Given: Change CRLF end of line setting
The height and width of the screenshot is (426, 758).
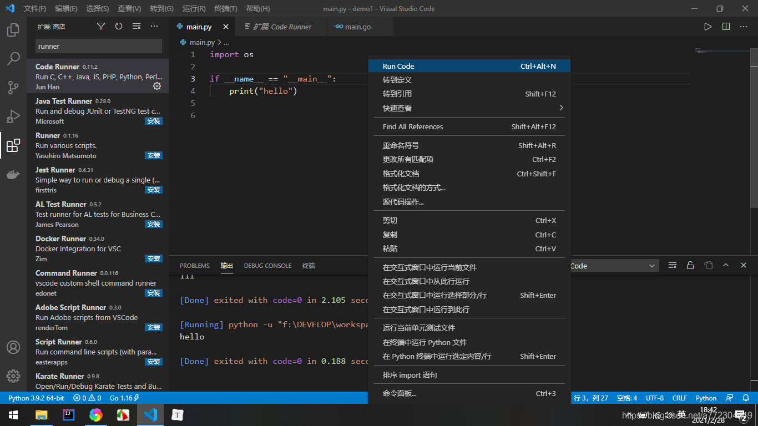Looking at the screenshot, I should 680,398.
